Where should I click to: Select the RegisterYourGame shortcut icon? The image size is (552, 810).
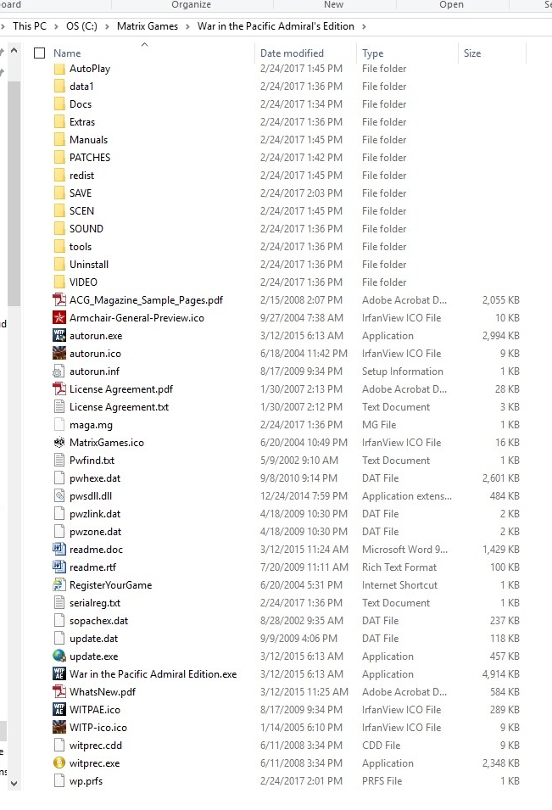coord(59,585)
